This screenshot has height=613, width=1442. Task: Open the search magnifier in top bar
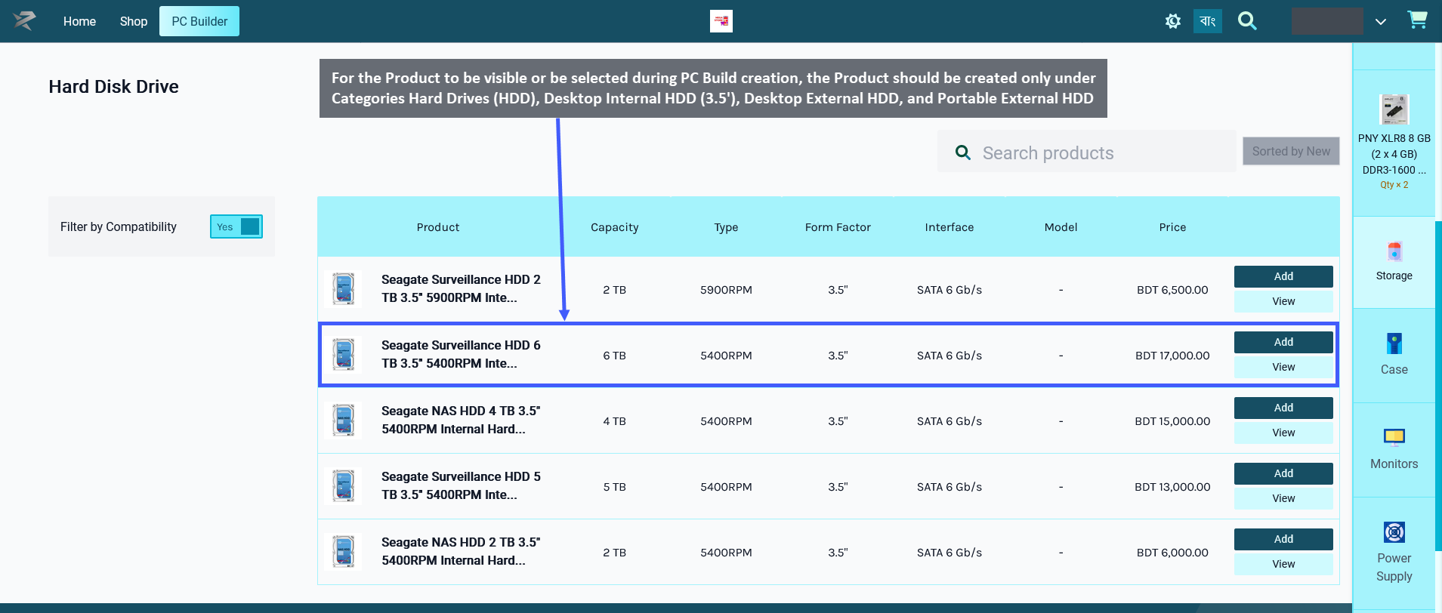(1247, 21)
